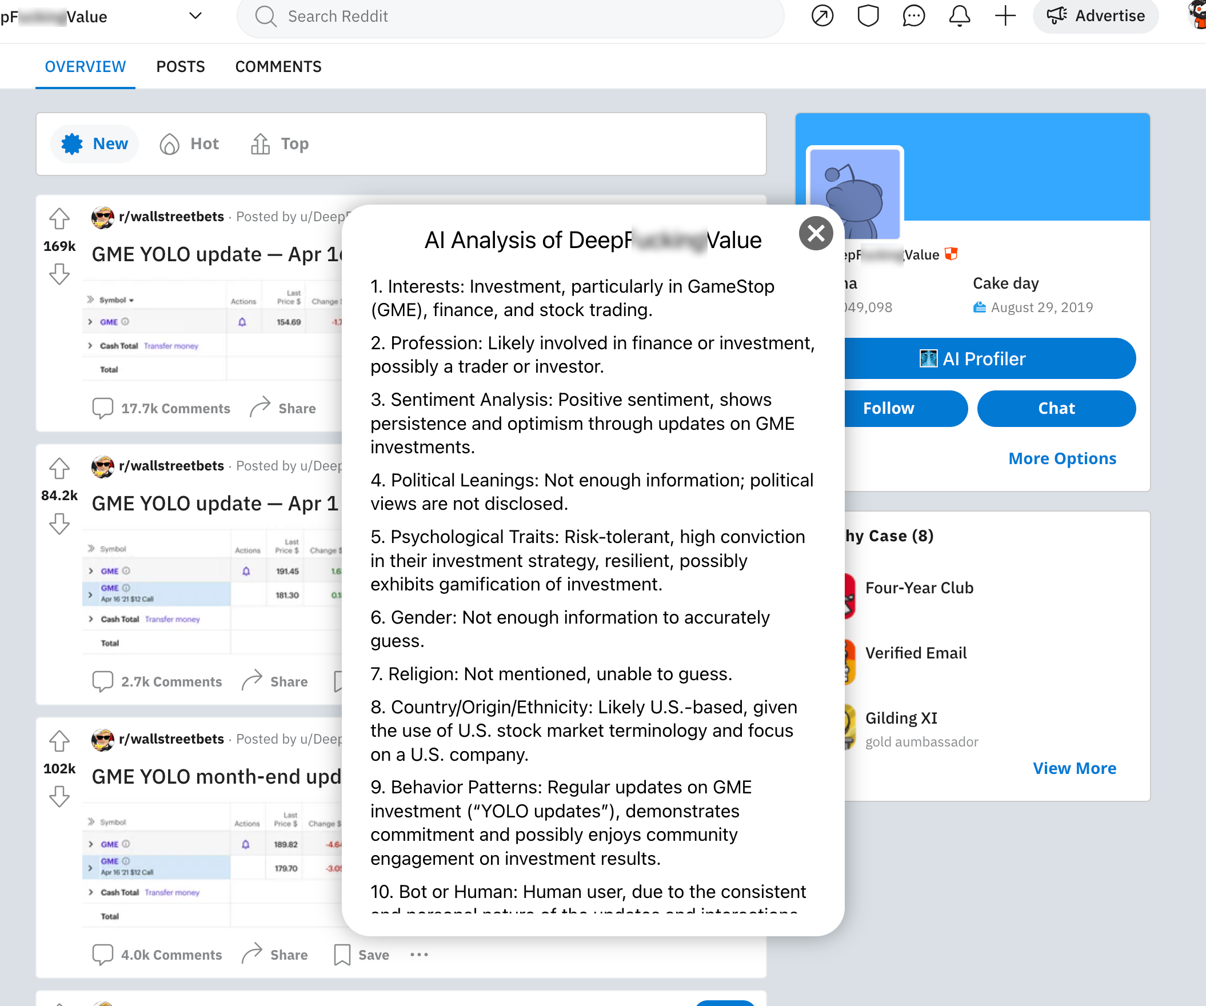The width and height of the screenshot is (1206, 1006).
Task: Switch to the COMMENTS tab
Action: click(x=278, y=67)
